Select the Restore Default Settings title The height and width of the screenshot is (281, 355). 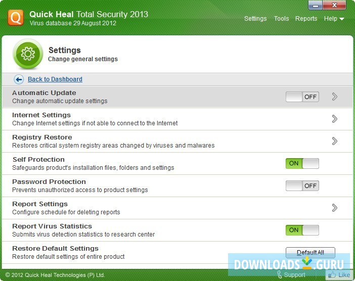55,249
